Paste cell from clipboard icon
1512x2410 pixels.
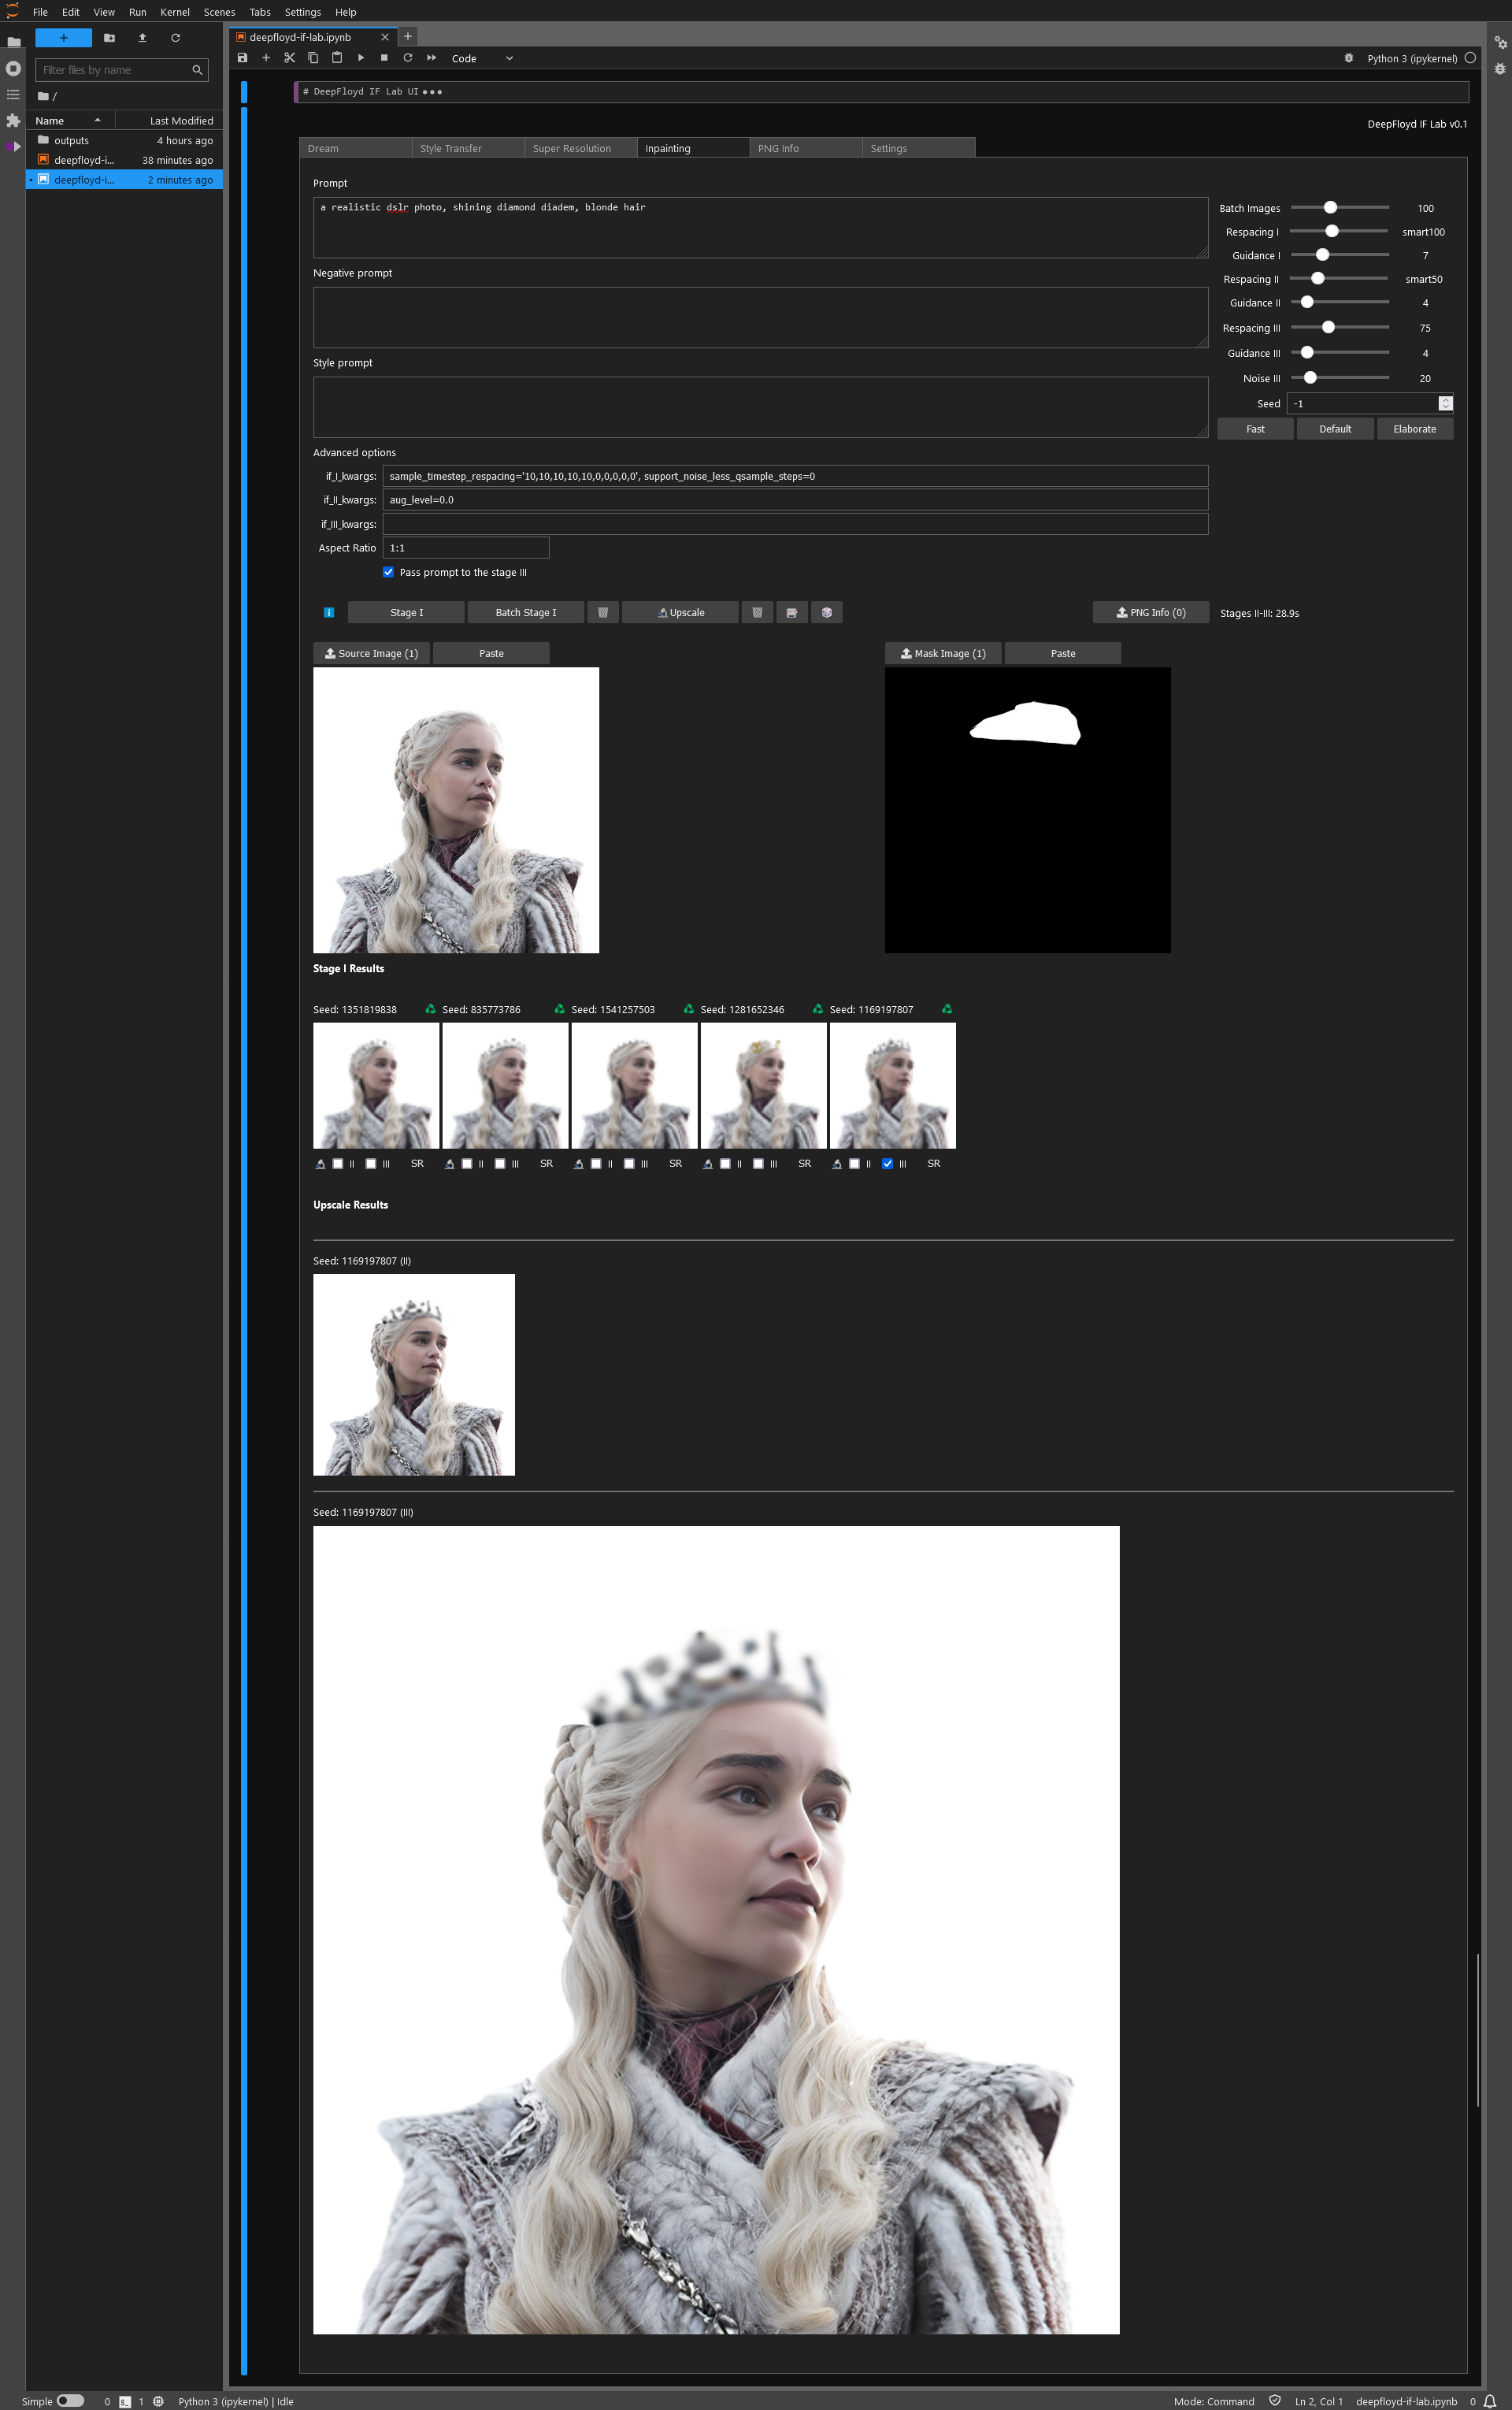point(337,58)
